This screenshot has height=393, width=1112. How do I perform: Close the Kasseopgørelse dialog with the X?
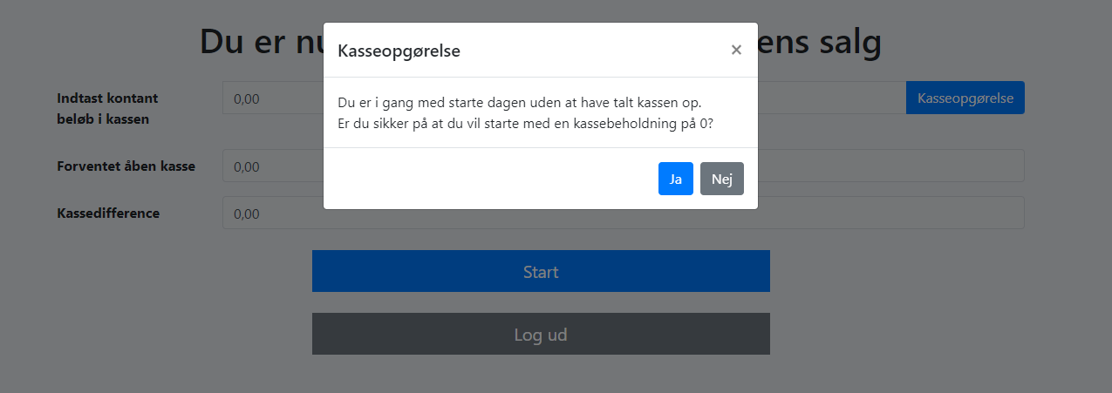click(x=736, y=51)
